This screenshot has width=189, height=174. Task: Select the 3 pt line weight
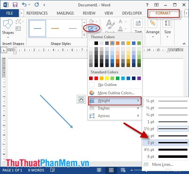coord(166,143)
